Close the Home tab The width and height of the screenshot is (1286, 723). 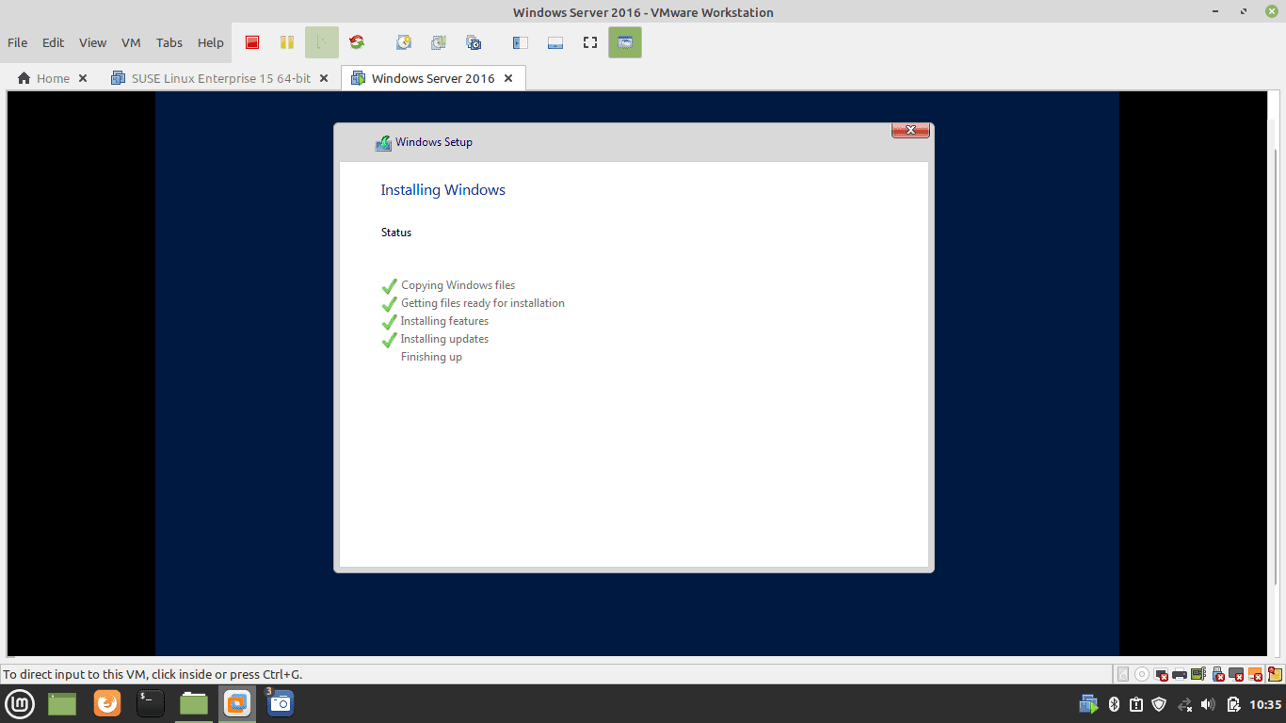pyautogui.click(x=83, y=78)
